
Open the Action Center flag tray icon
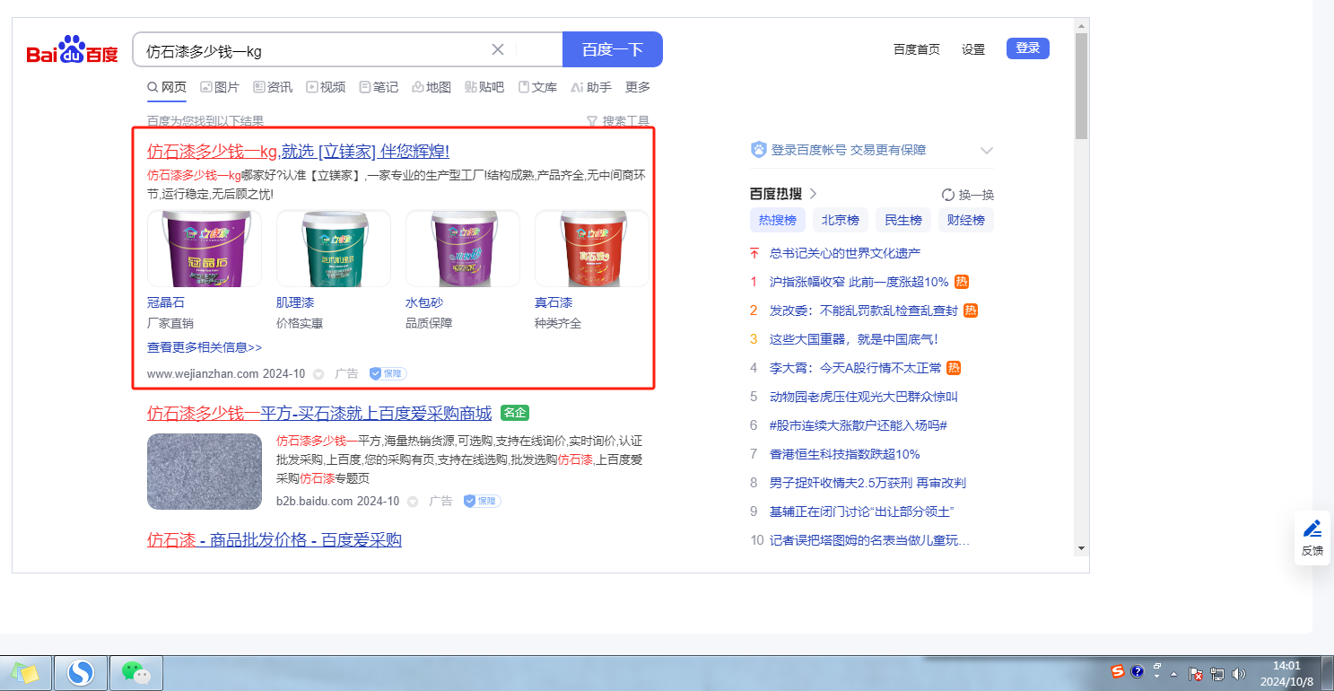[x=1196, y=673]
